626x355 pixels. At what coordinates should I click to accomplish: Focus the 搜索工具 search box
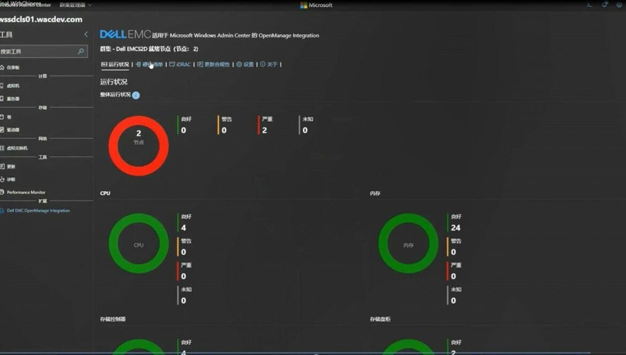pos(43,51)
